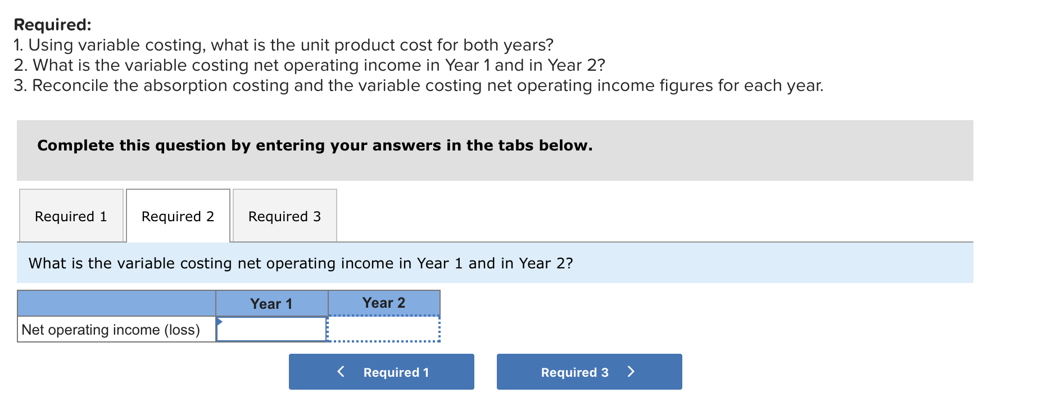The image size is (1042, 420).
Task: Select the active Required 2 tab
Action: pos(178,216)
